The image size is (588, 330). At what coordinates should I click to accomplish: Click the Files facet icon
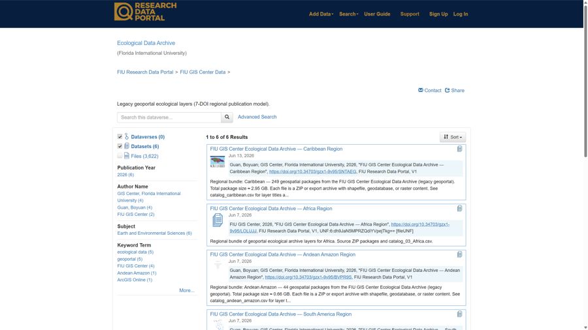[127, 156]
